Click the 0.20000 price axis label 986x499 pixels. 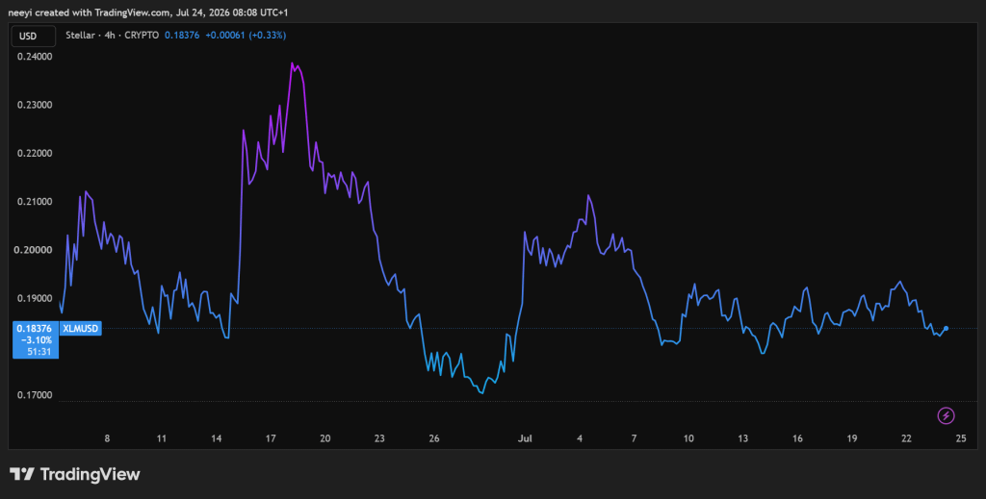[x=35, y=250]
